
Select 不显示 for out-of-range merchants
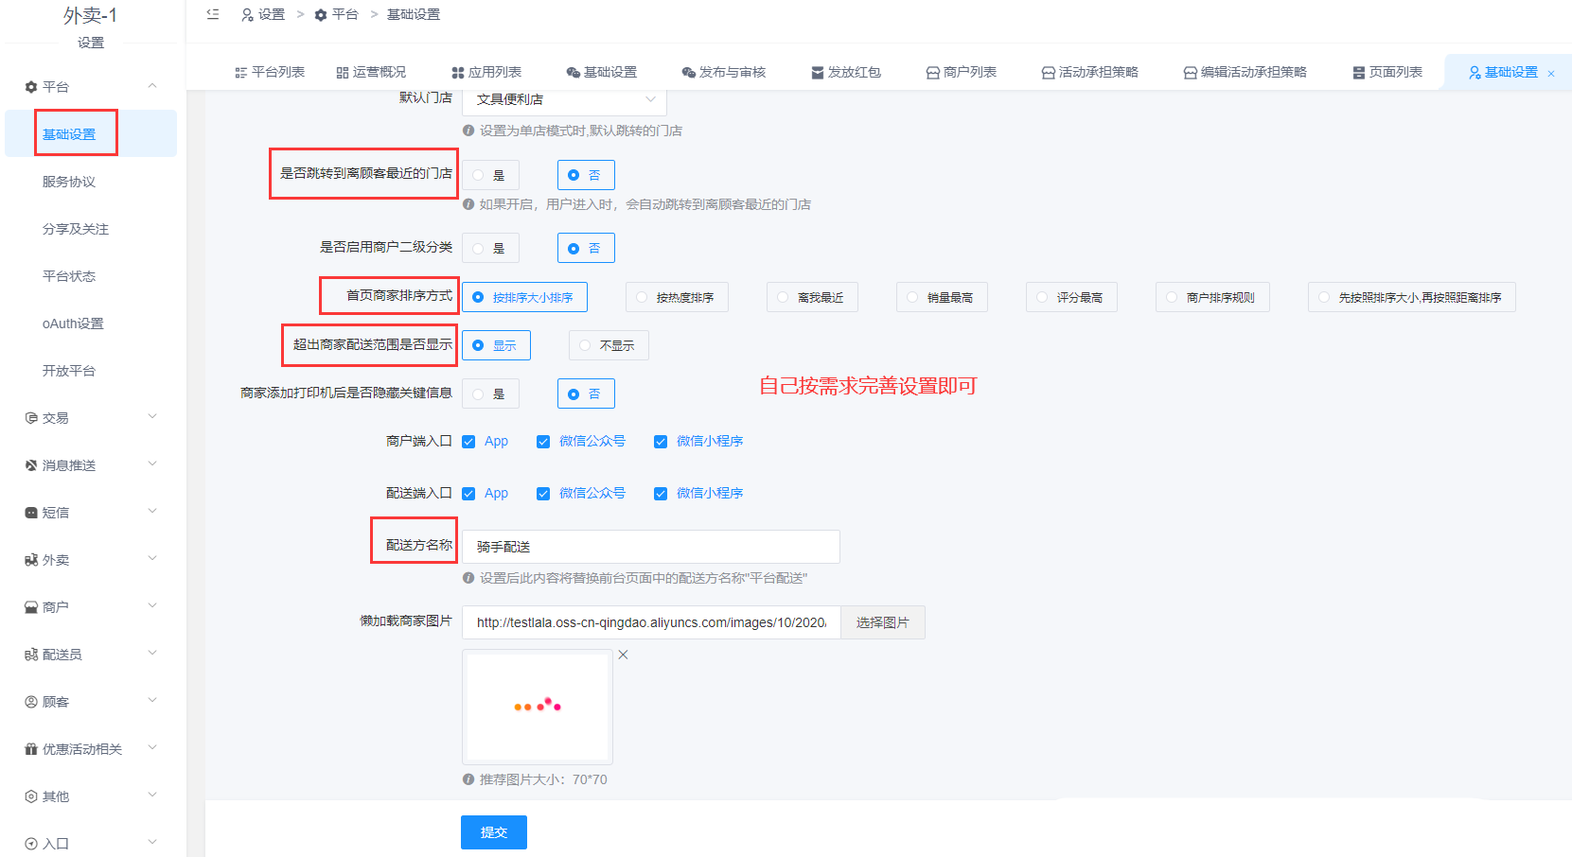point(609,345)
